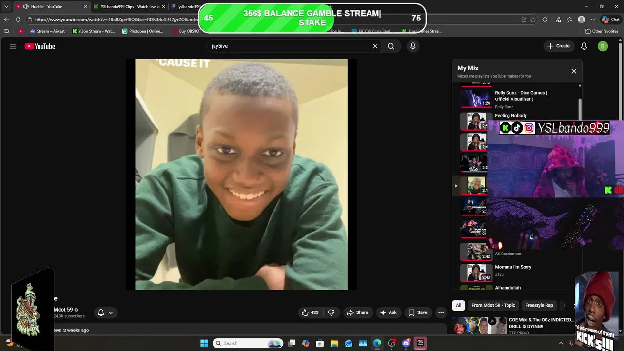
Task: Mute the Huddle YouTube tab audio
Action: pos(25,7)
